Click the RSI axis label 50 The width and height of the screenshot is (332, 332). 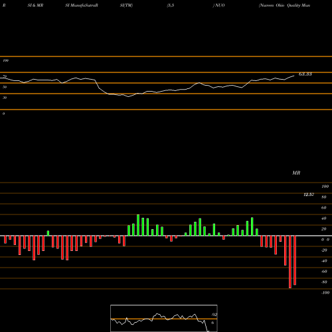pos(5,87)
